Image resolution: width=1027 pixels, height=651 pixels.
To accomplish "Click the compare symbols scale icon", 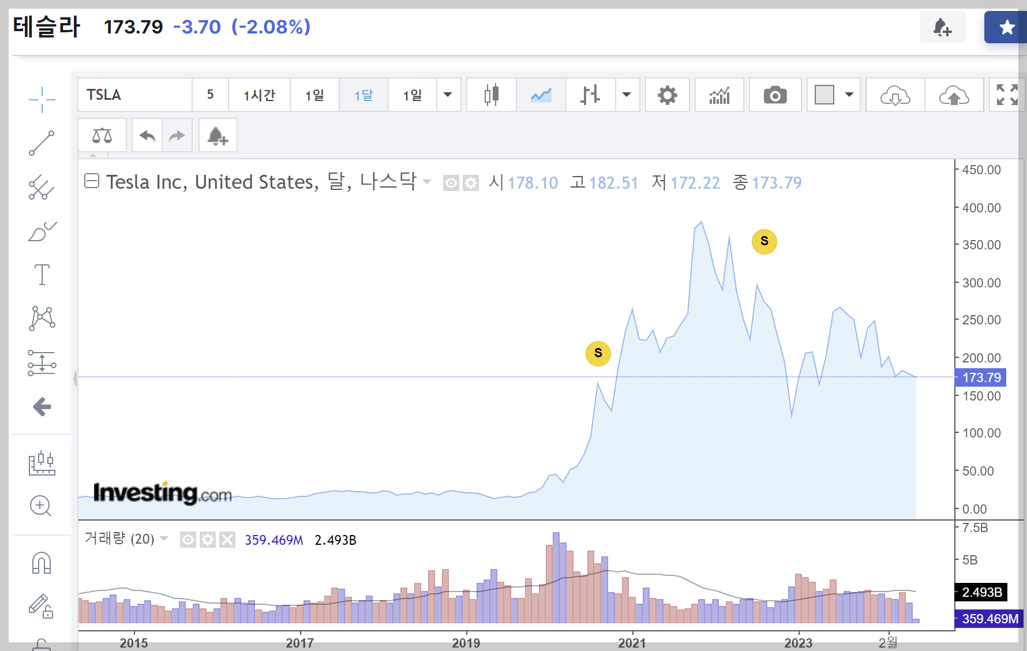I will click(102, 134).
